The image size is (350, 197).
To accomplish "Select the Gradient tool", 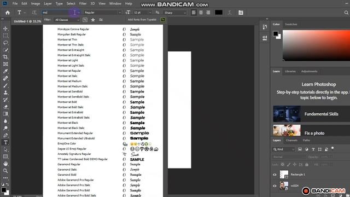I will point(5,114).
